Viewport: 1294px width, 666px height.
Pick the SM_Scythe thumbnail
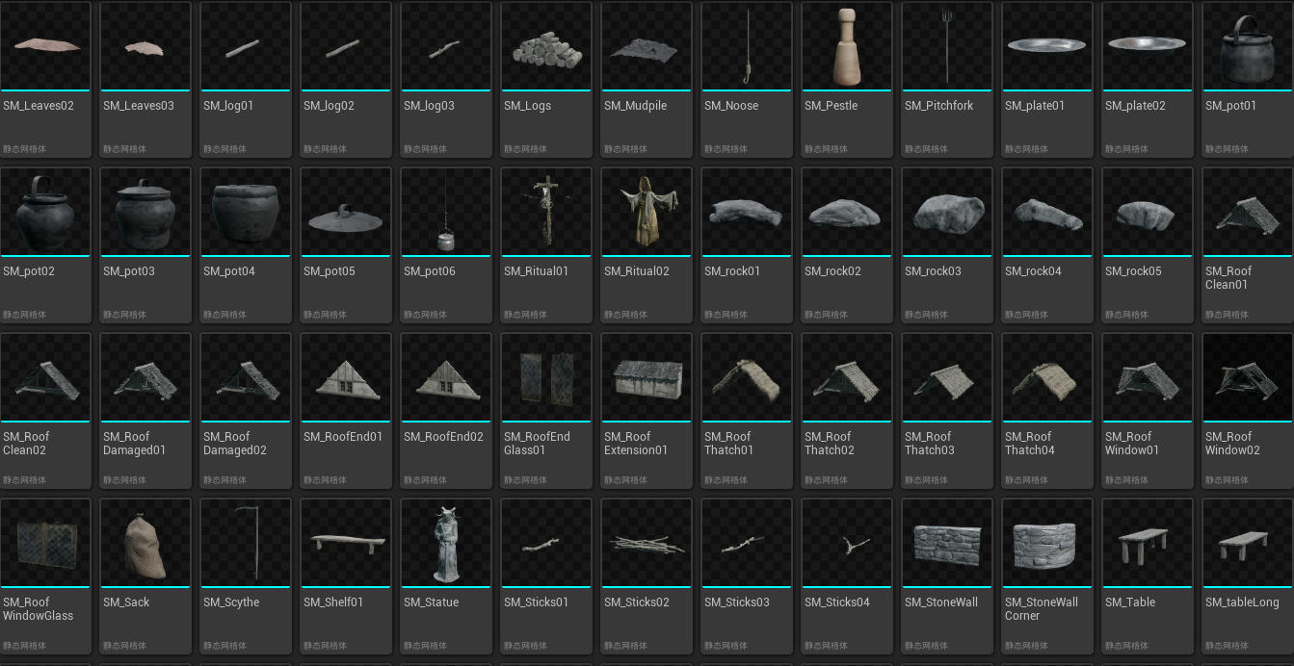coord(247,543)
